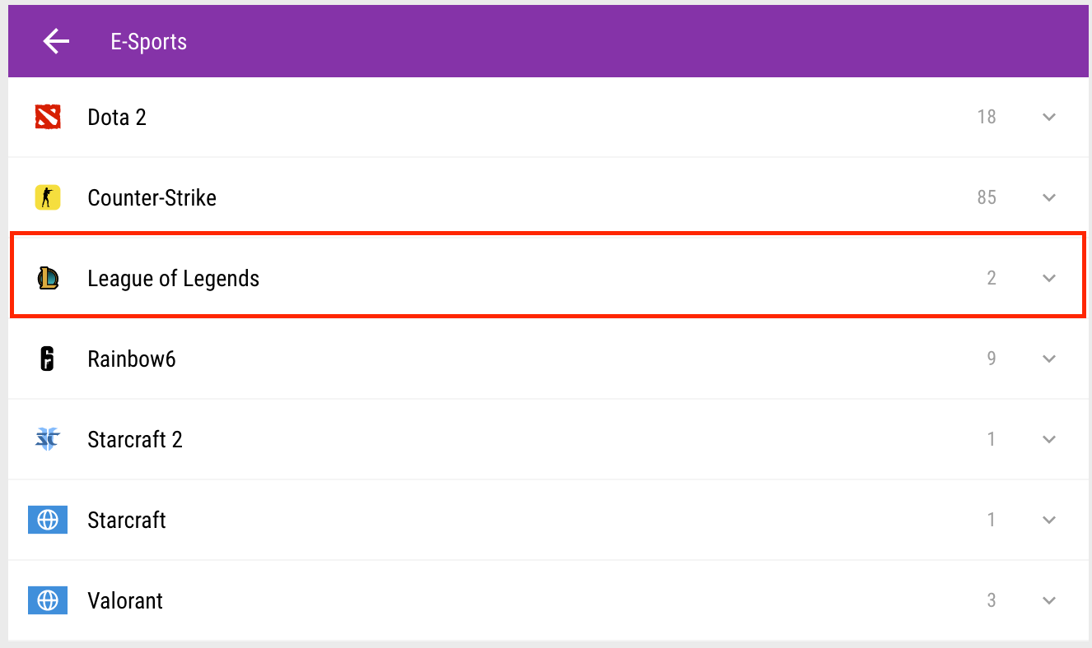Click the Starcraft 2 logo icon
This screenshot has height=648, width=1092.
pyautogui.click(x=48, y=439)
